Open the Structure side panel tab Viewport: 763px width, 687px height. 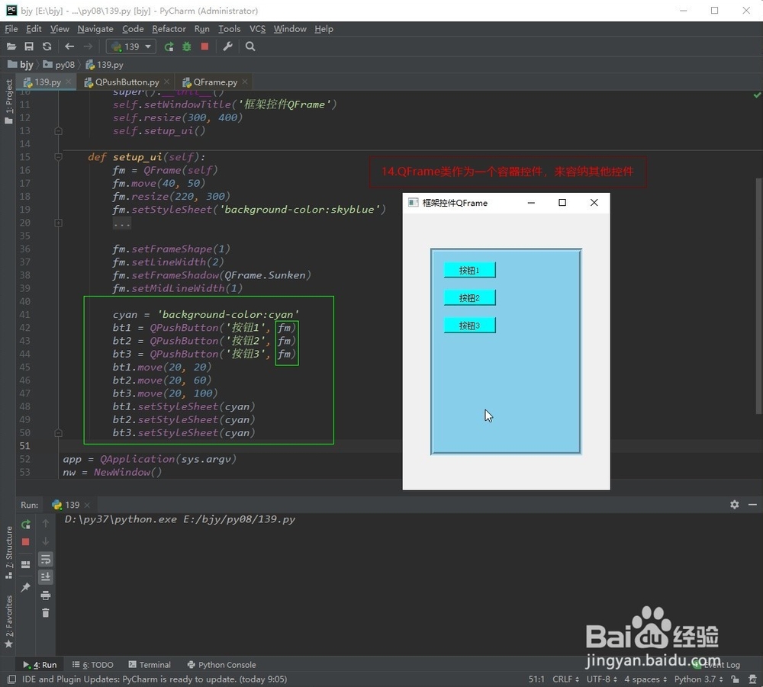pos(8,552)
